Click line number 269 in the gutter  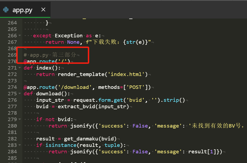click(12, 55)
